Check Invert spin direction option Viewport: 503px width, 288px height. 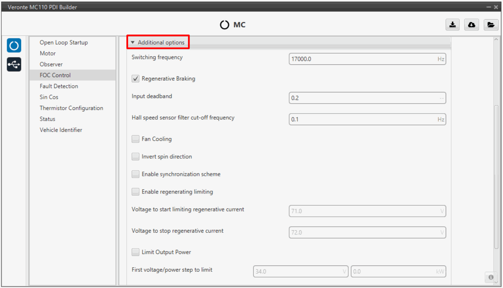point(135,156)
